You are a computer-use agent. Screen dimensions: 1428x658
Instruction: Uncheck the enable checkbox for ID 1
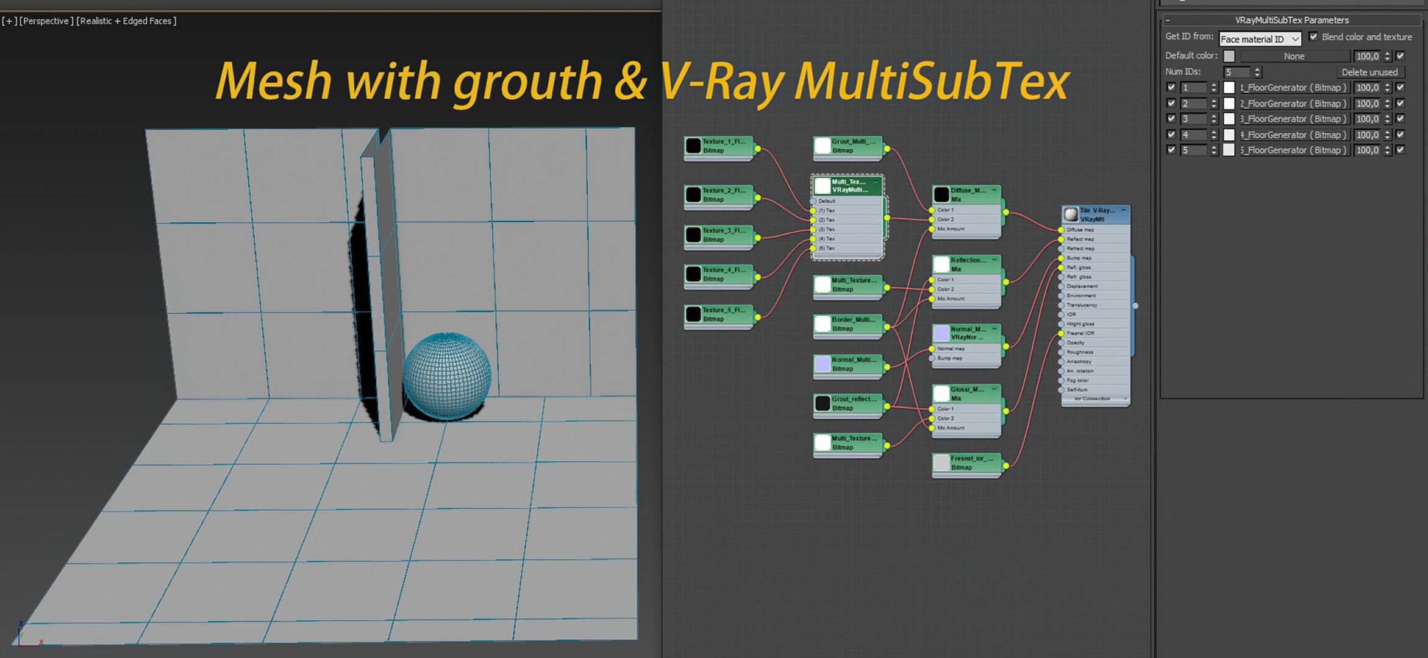pos(1171,87)
